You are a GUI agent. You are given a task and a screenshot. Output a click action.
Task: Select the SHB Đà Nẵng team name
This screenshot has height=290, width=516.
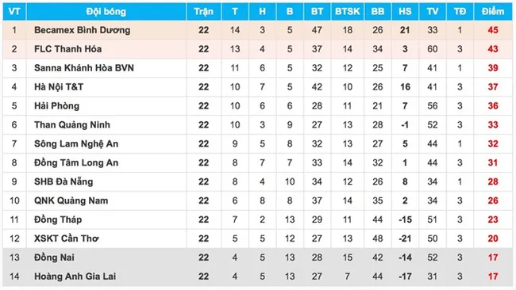pos(64,181)
